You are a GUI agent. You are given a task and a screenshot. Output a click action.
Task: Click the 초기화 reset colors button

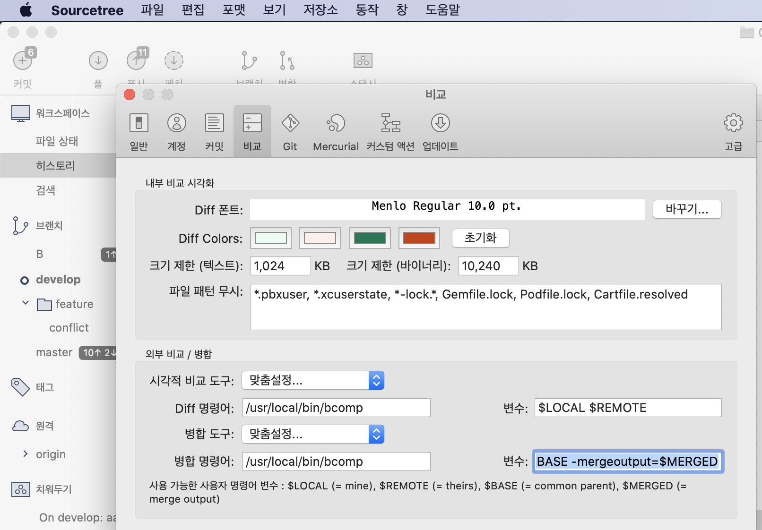point(480,238)
